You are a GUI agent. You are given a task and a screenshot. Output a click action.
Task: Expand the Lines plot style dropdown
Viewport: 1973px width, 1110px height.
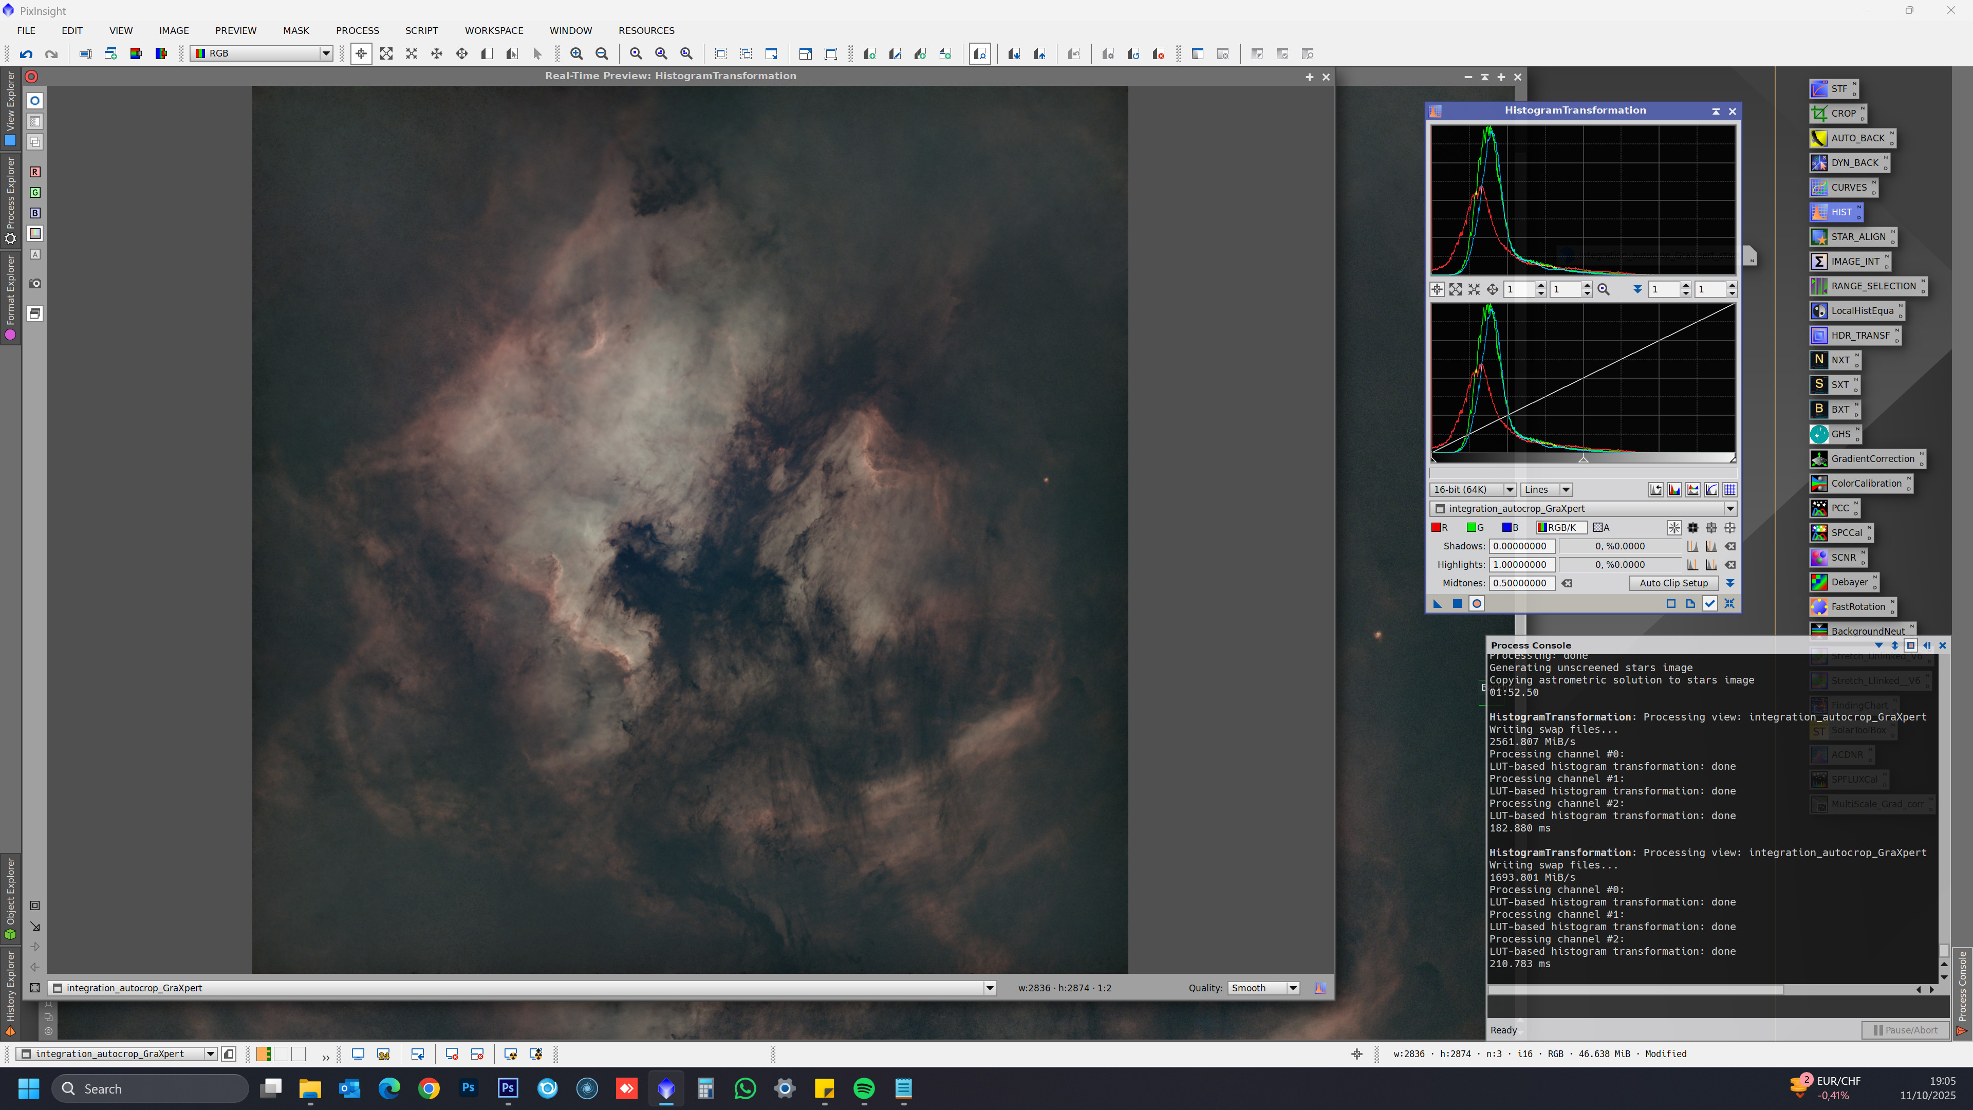pyautogui.click(x=1547, y=490)
